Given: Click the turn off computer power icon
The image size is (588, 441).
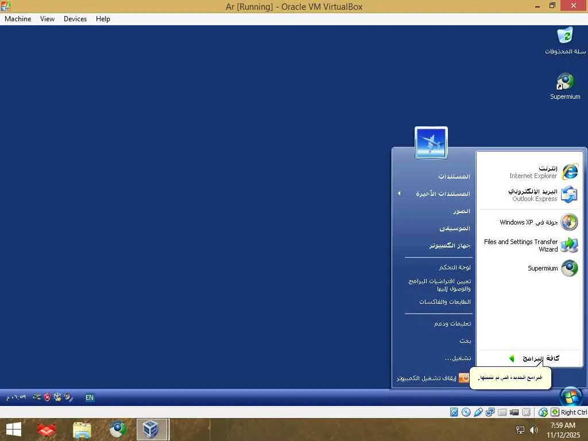Looking at the screenshot, I should (464, 378).
